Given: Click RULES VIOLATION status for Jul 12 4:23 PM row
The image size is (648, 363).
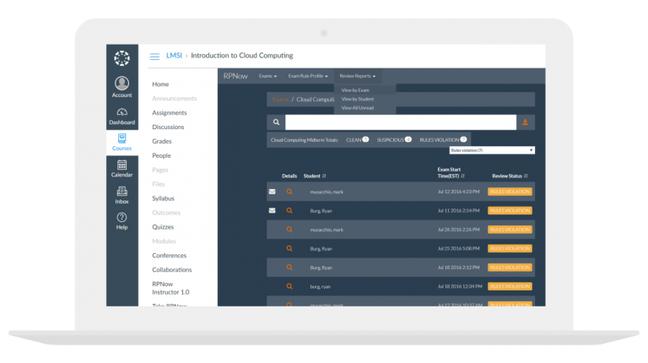Looking at the screenshot, I should 510,192.
